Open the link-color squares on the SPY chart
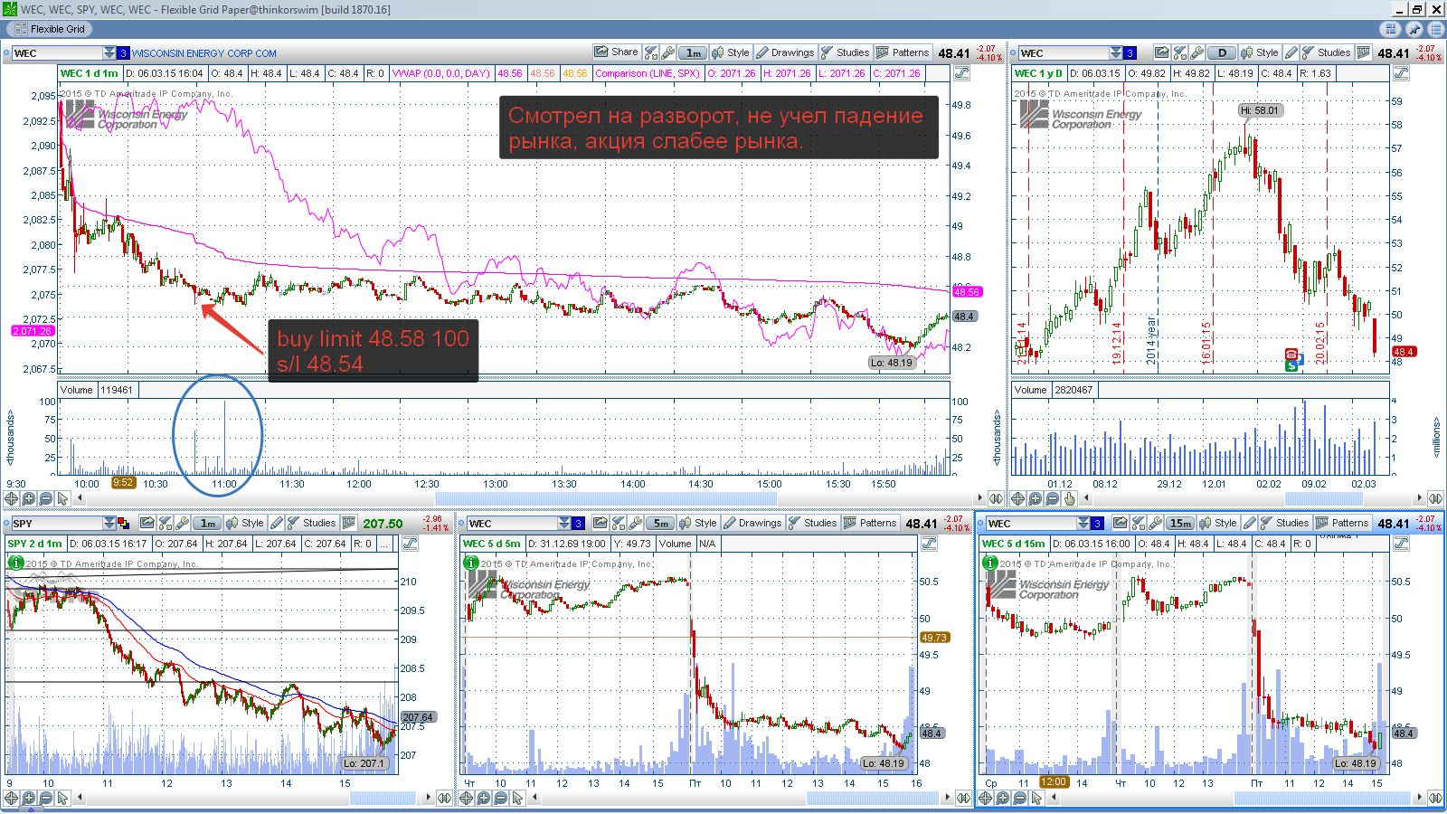 (x=123, y=523)
